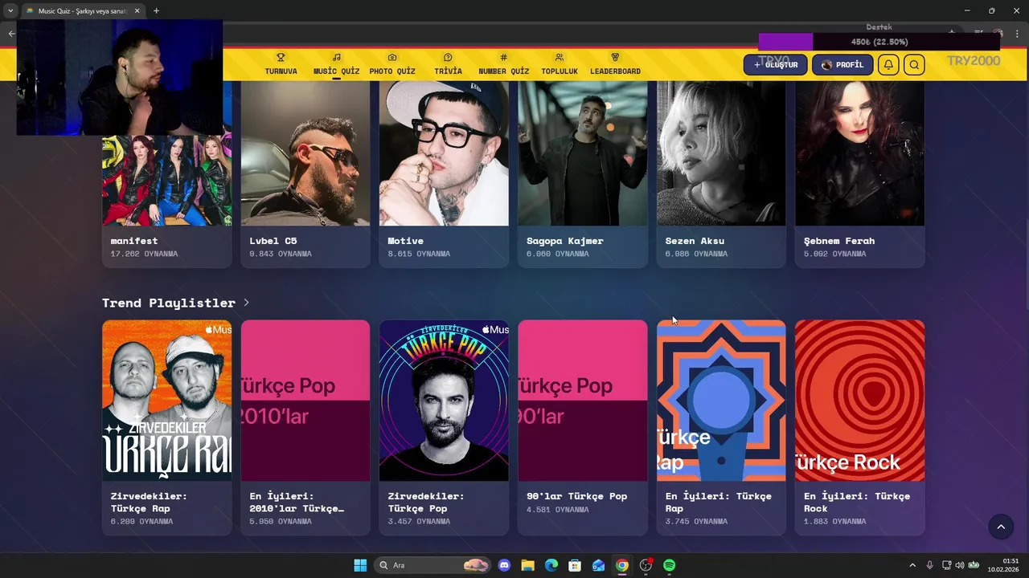Open the taskbar clock and date

point(1004,565)
